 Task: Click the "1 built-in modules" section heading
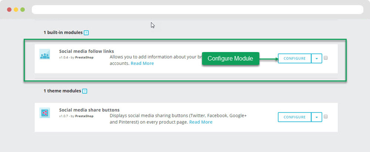(x=63, y=32)
